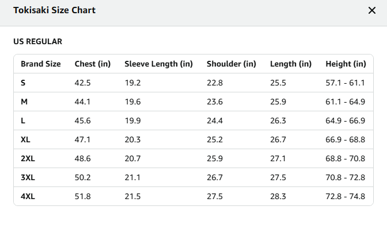Select the S size row label
This screenshot has height=245, width=387.
point(23,83)
